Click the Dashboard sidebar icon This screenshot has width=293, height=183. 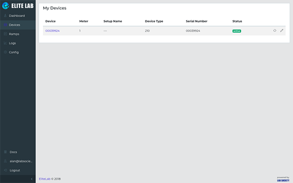coord(5,16)
